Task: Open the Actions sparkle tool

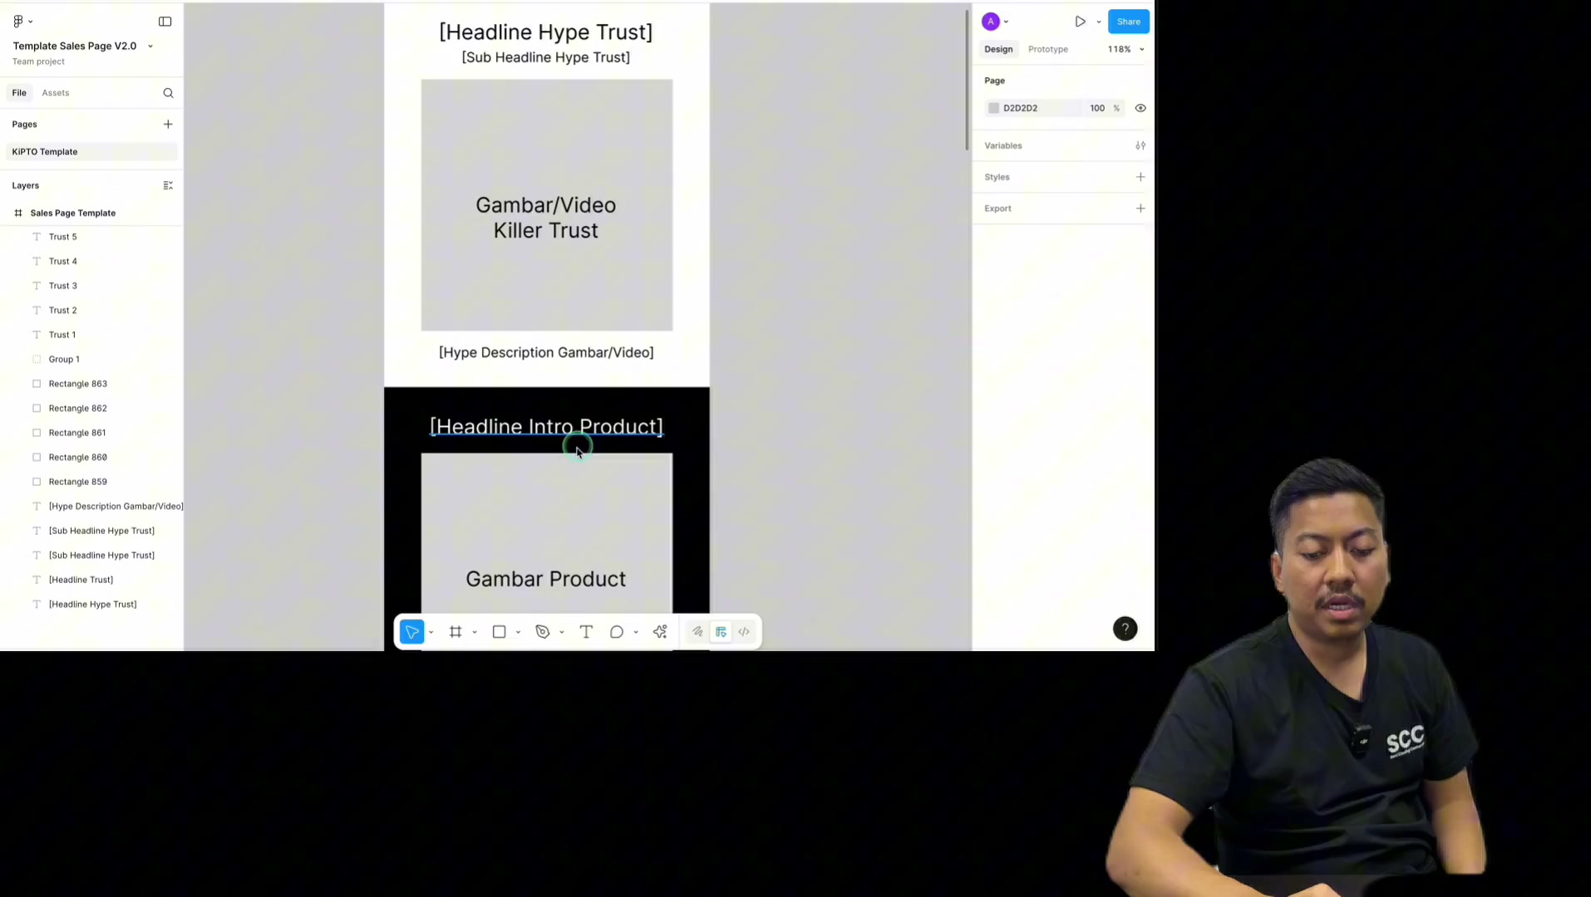Action: (x=660, y=632)
